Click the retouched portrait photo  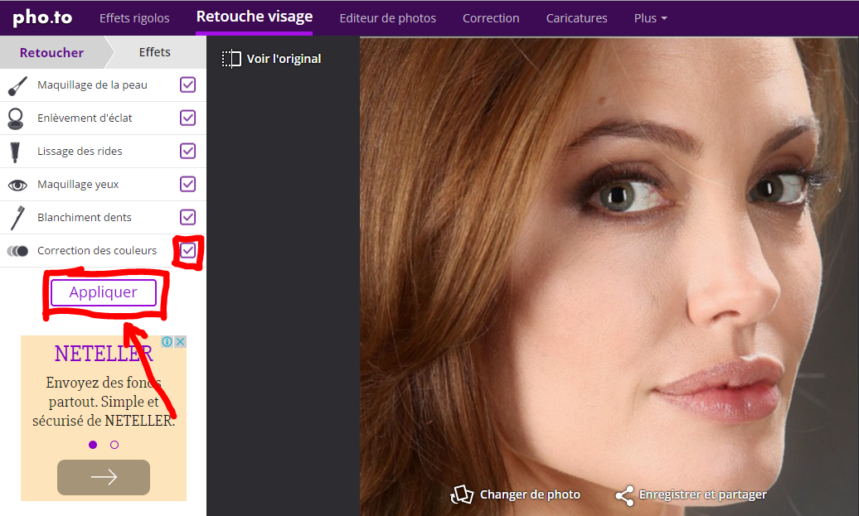tap(609, 277)
